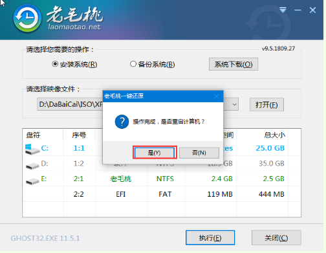Open the 系统下载(O) button
Image resolution: width=326 pixels, height=253 pixels.
234,64
